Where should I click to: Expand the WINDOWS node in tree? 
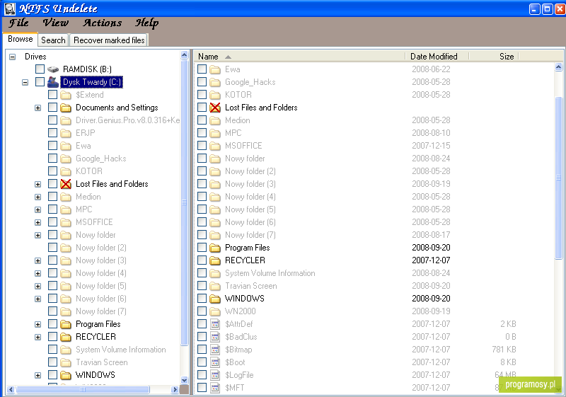click(37, 375)
